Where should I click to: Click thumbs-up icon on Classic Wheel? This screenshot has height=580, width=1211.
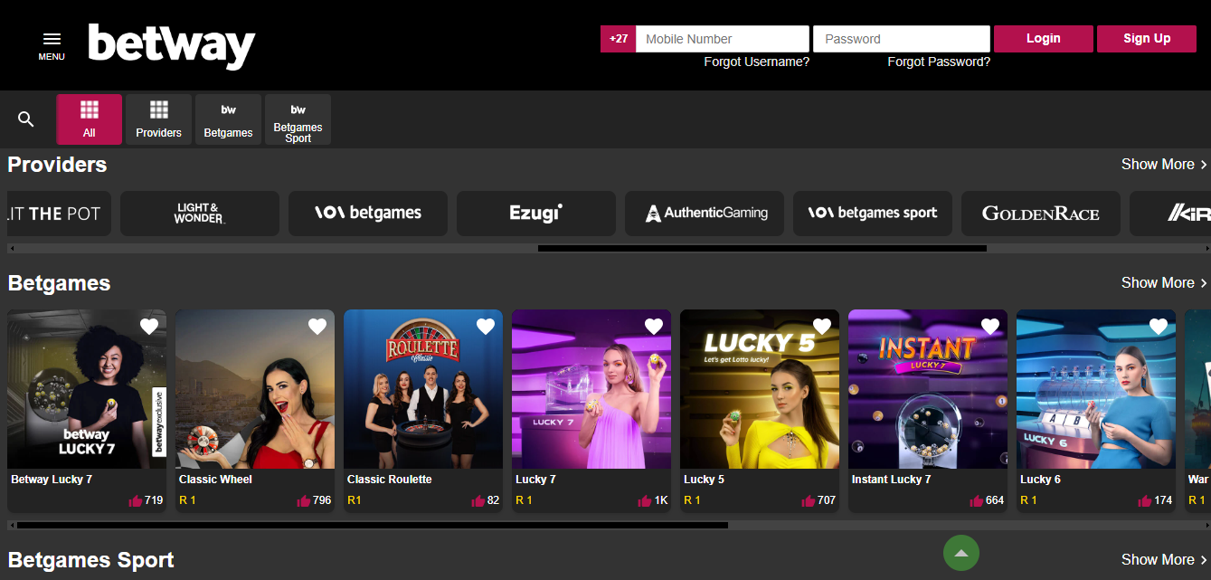point(304,500)
